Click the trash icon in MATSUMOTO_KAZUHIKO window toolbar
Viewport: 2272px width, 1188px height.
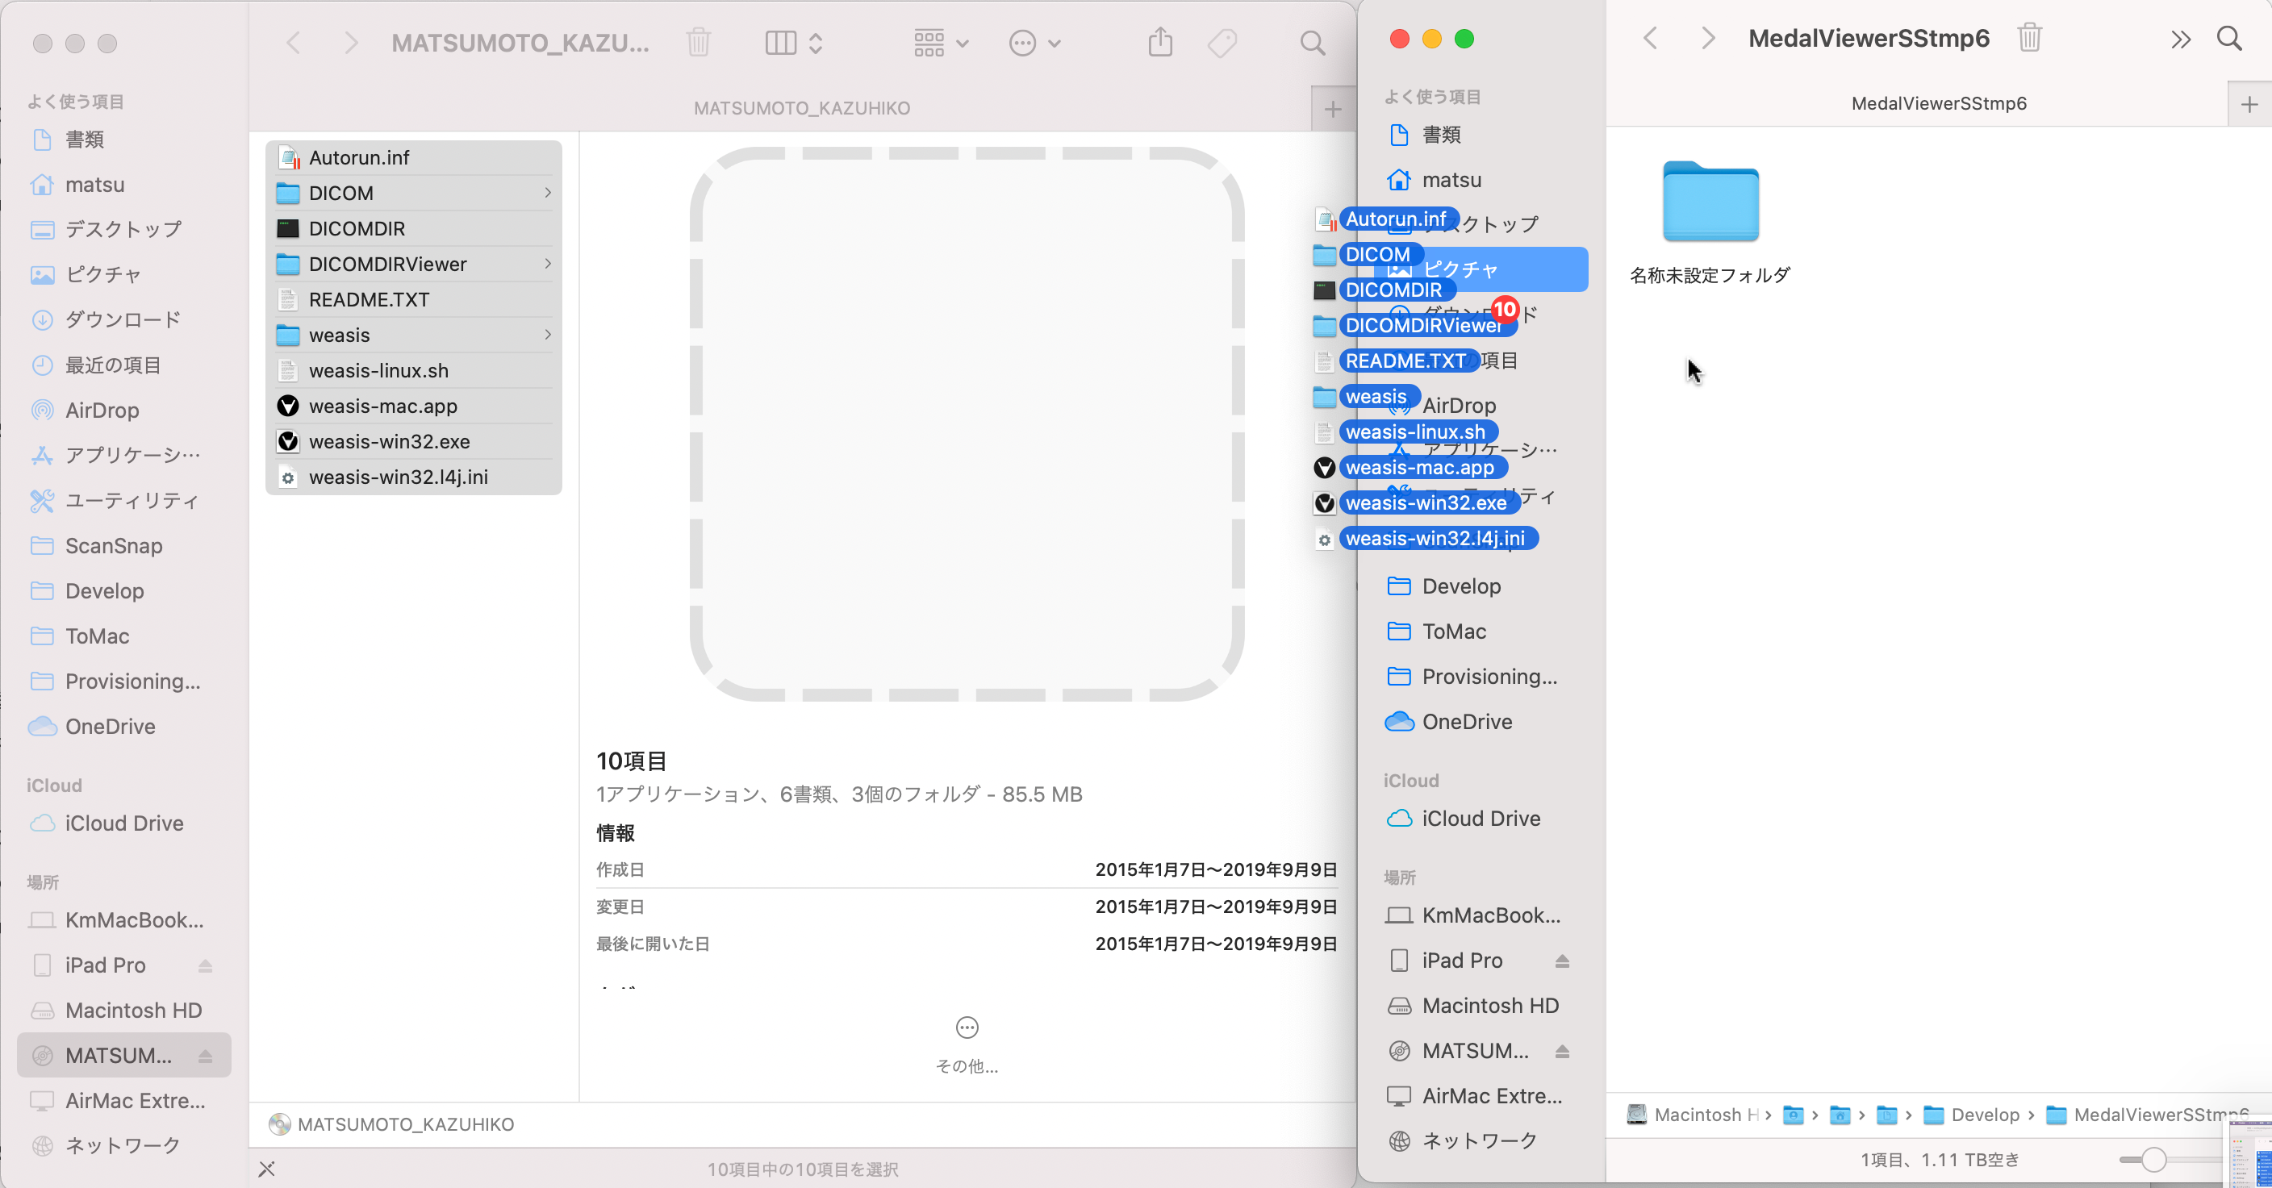698,42
